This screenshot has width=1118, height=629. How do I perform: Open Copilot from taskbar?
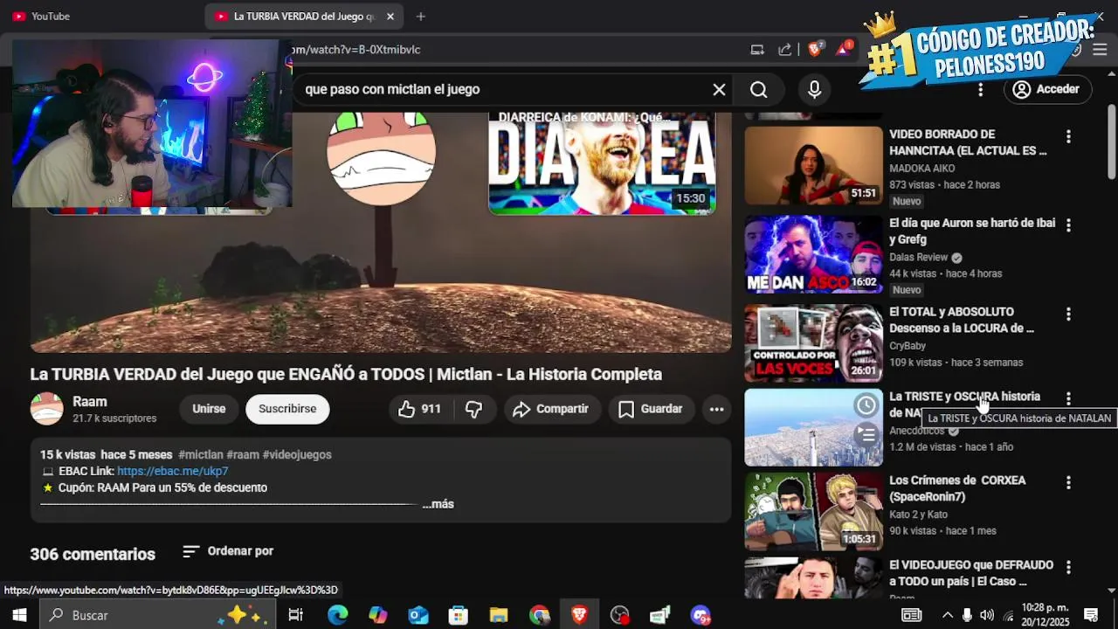point(377,615)
